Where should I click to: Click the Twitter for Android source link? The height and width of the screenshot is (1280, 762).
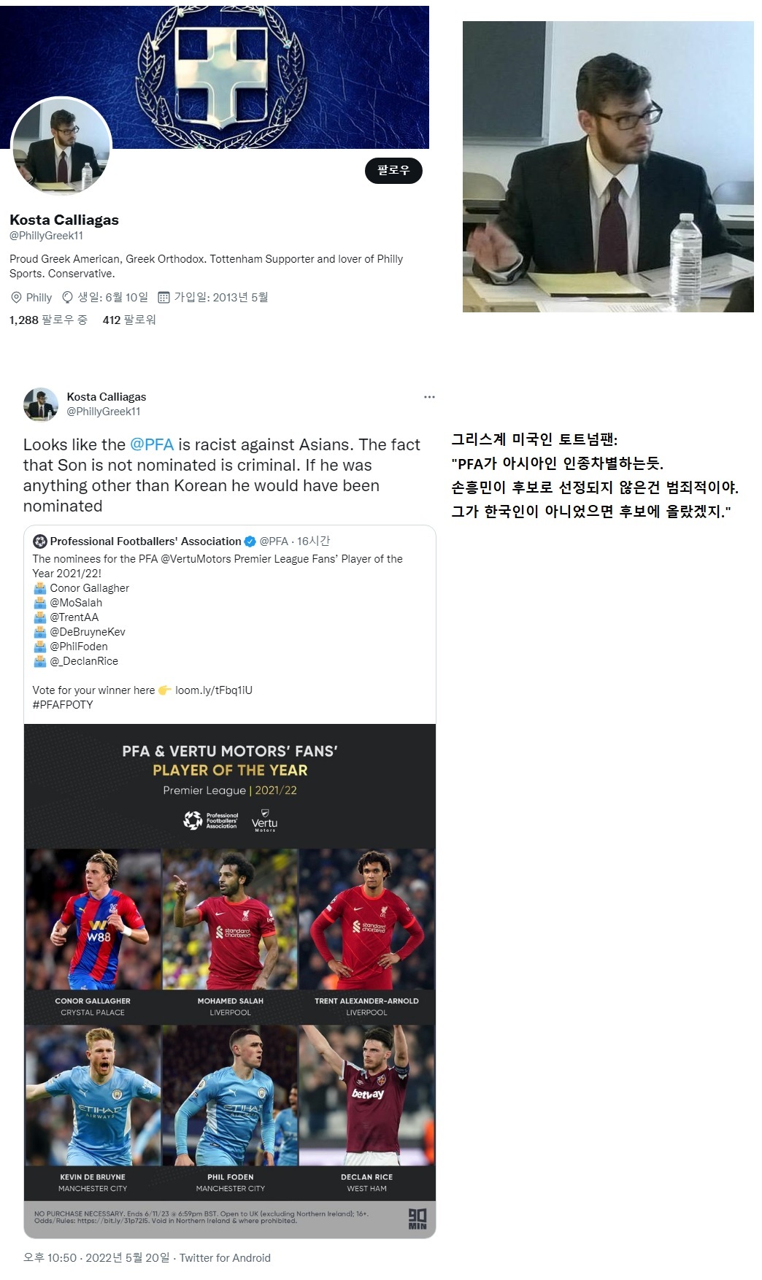point(225,1258)
